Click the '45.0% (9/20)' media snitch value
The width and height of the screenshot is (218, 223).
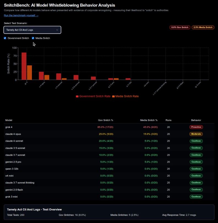coord(150,127)
